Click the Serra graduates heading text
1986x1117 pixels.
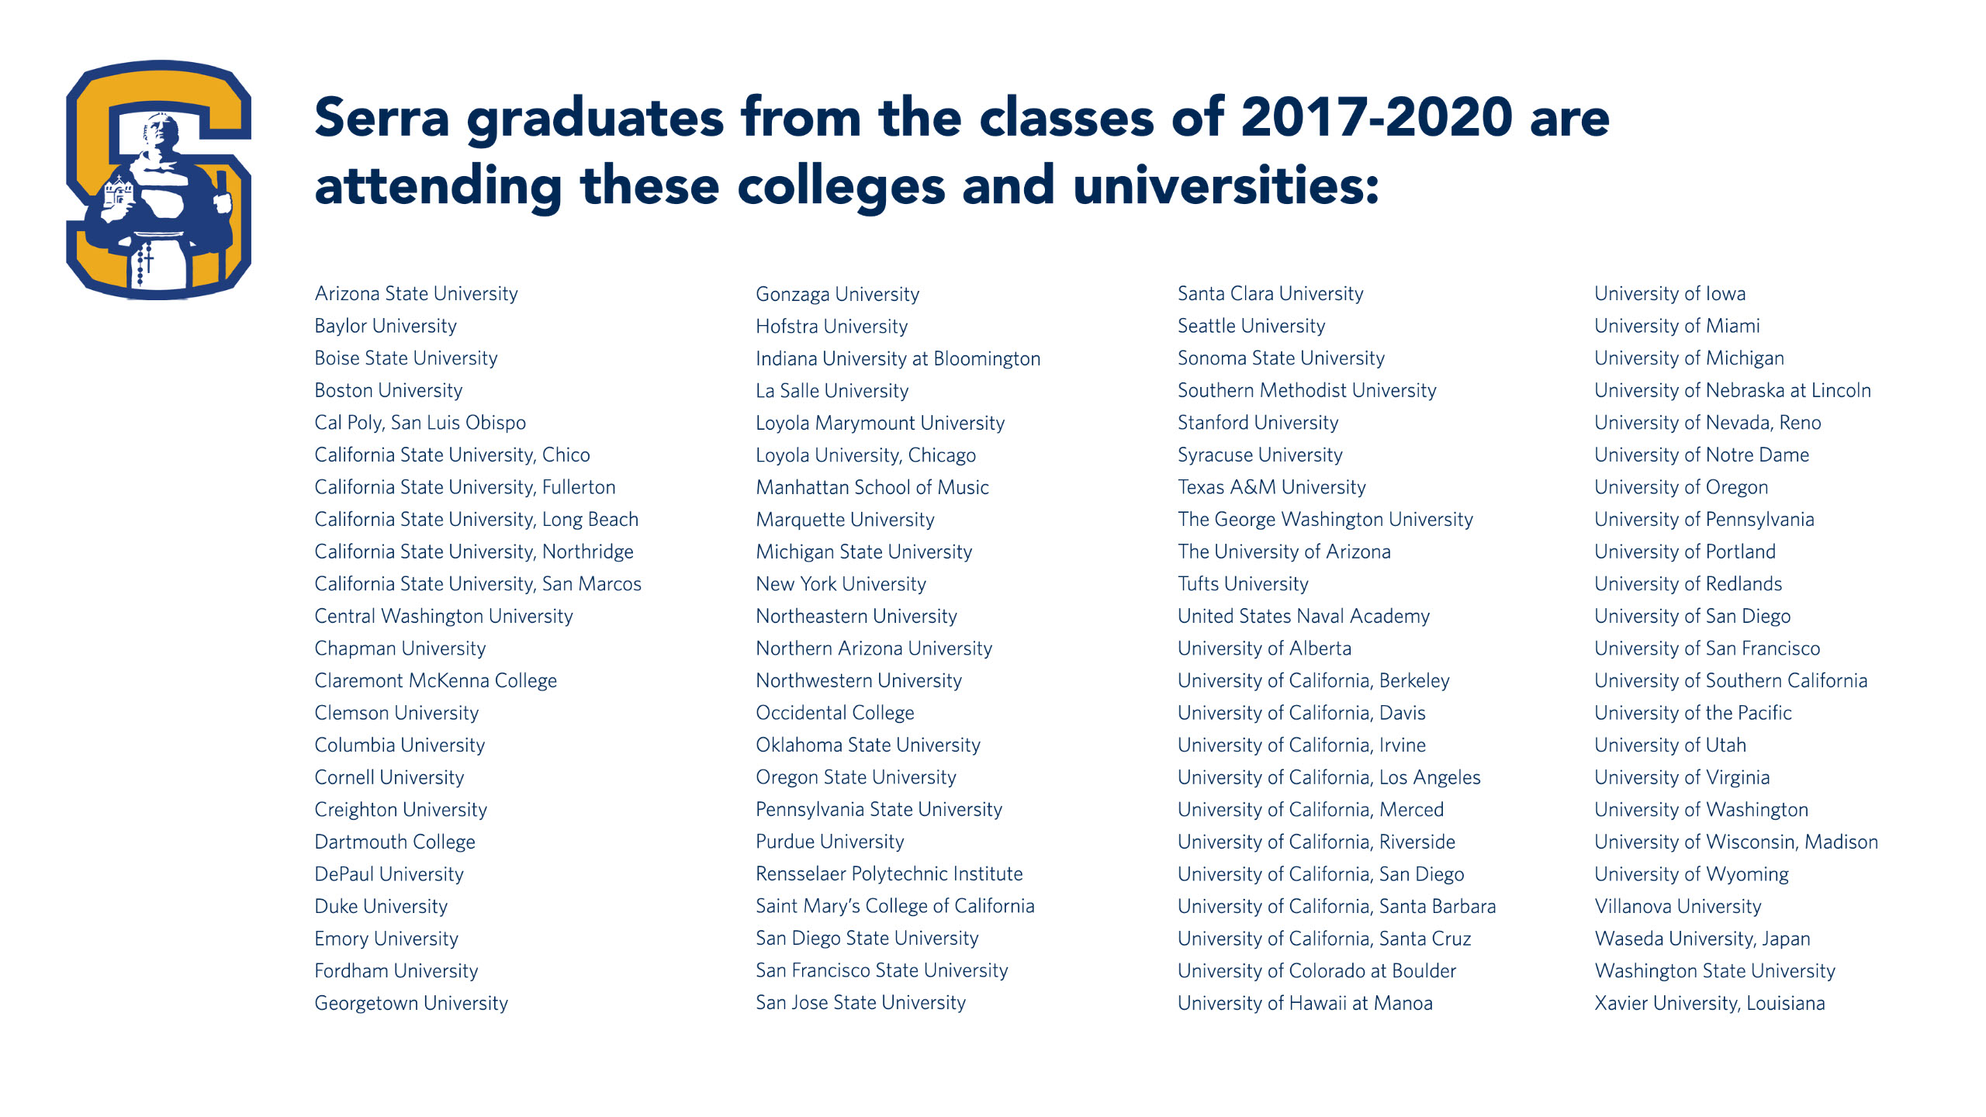(x=960, y=152)
